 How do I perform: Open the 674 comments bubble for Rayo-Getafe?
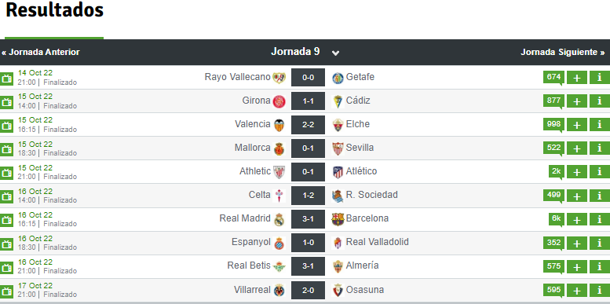[x=553, y=78]
